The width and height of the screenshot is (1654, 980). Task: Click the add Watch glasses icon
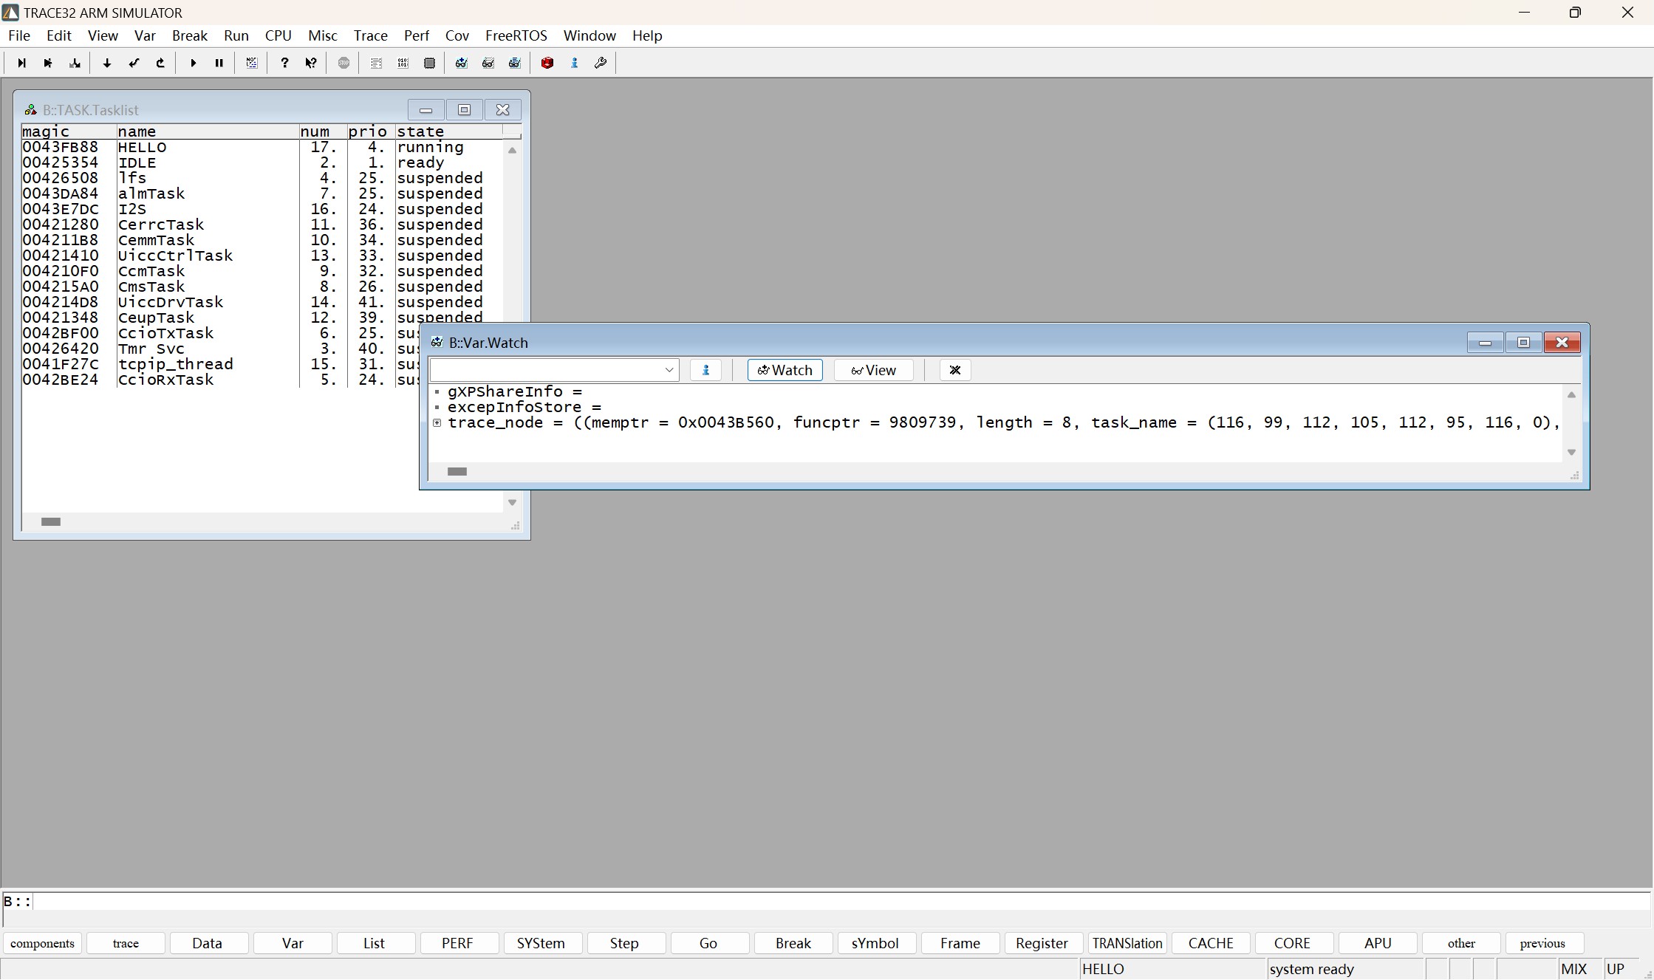coord(462,63)
